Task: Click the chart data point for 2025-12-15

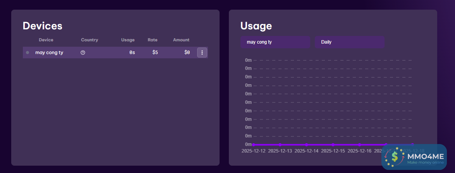Action: point(333,144)
